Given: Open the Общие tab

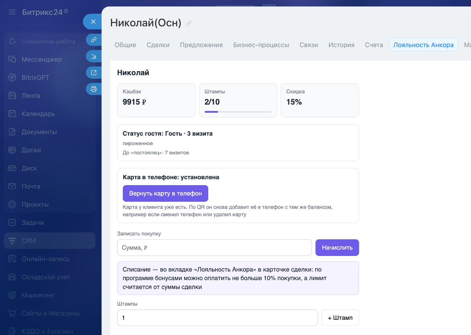Looking at the screenshot, I should (125, 45).
